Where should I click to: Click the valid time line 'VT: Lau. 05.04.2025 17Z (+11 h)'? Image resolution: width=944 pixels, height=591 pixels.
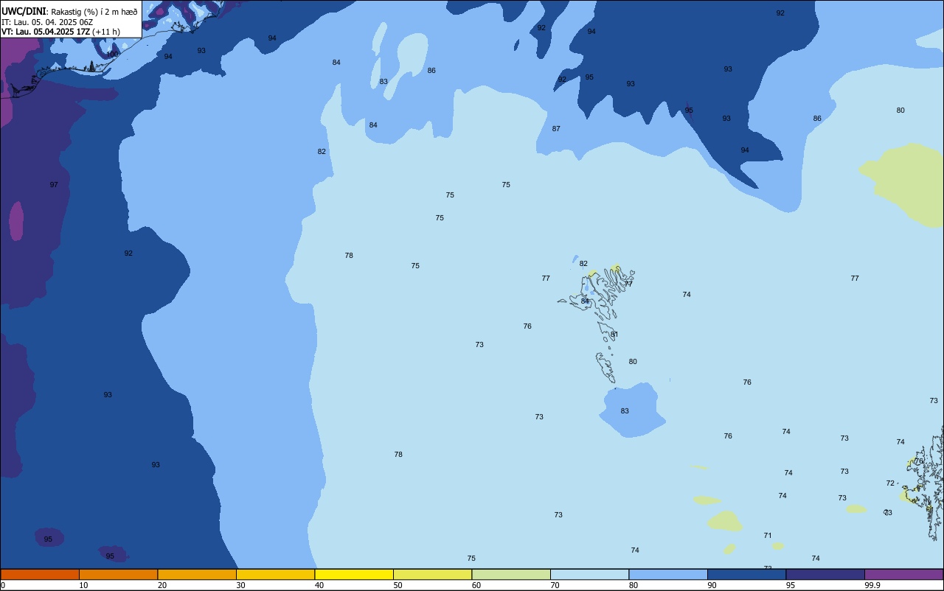click(60, 32)
